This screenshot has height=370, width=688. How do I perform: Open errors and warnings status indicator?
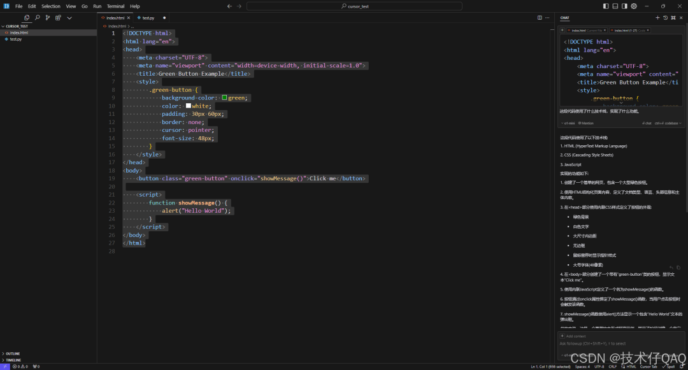tap(20, 366)
